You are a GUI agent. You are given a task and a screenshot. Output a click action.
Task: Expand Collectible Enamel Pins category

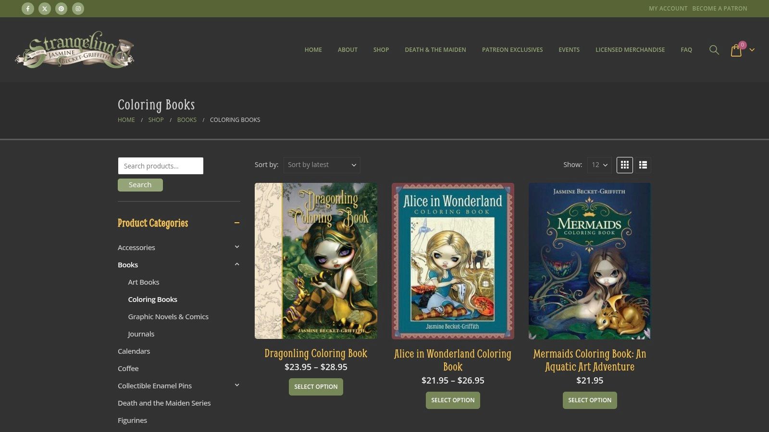[237, 385]
